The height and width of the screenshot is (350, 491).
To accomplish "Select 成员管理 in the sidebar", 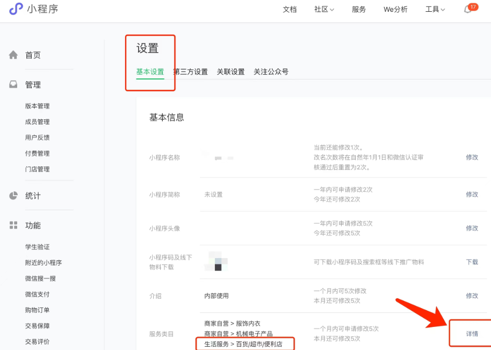I will click(37, 122).
